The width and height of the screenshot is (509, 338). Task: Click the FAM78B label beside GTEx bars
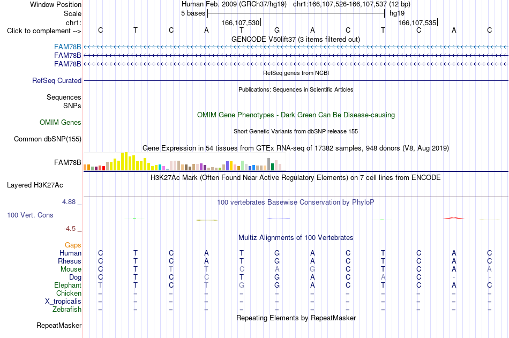(68, 162)
